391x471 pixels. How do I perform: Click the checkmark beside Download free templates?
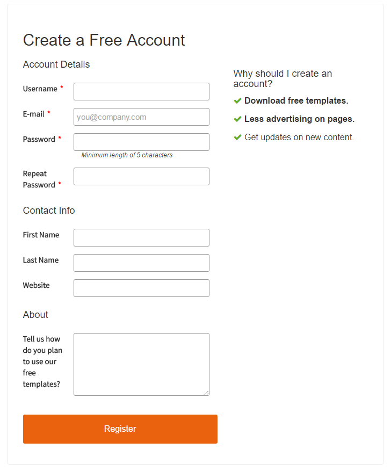(237, 100)
